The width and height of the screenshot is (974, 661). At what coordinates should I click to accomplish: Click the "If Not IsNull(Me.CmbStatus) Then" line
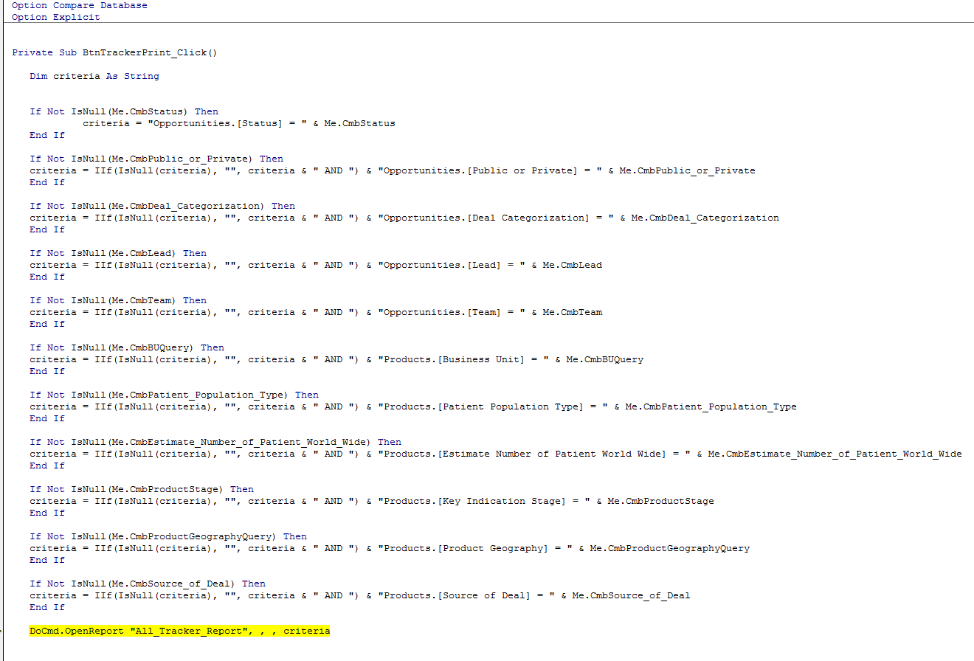coord(124,111)
